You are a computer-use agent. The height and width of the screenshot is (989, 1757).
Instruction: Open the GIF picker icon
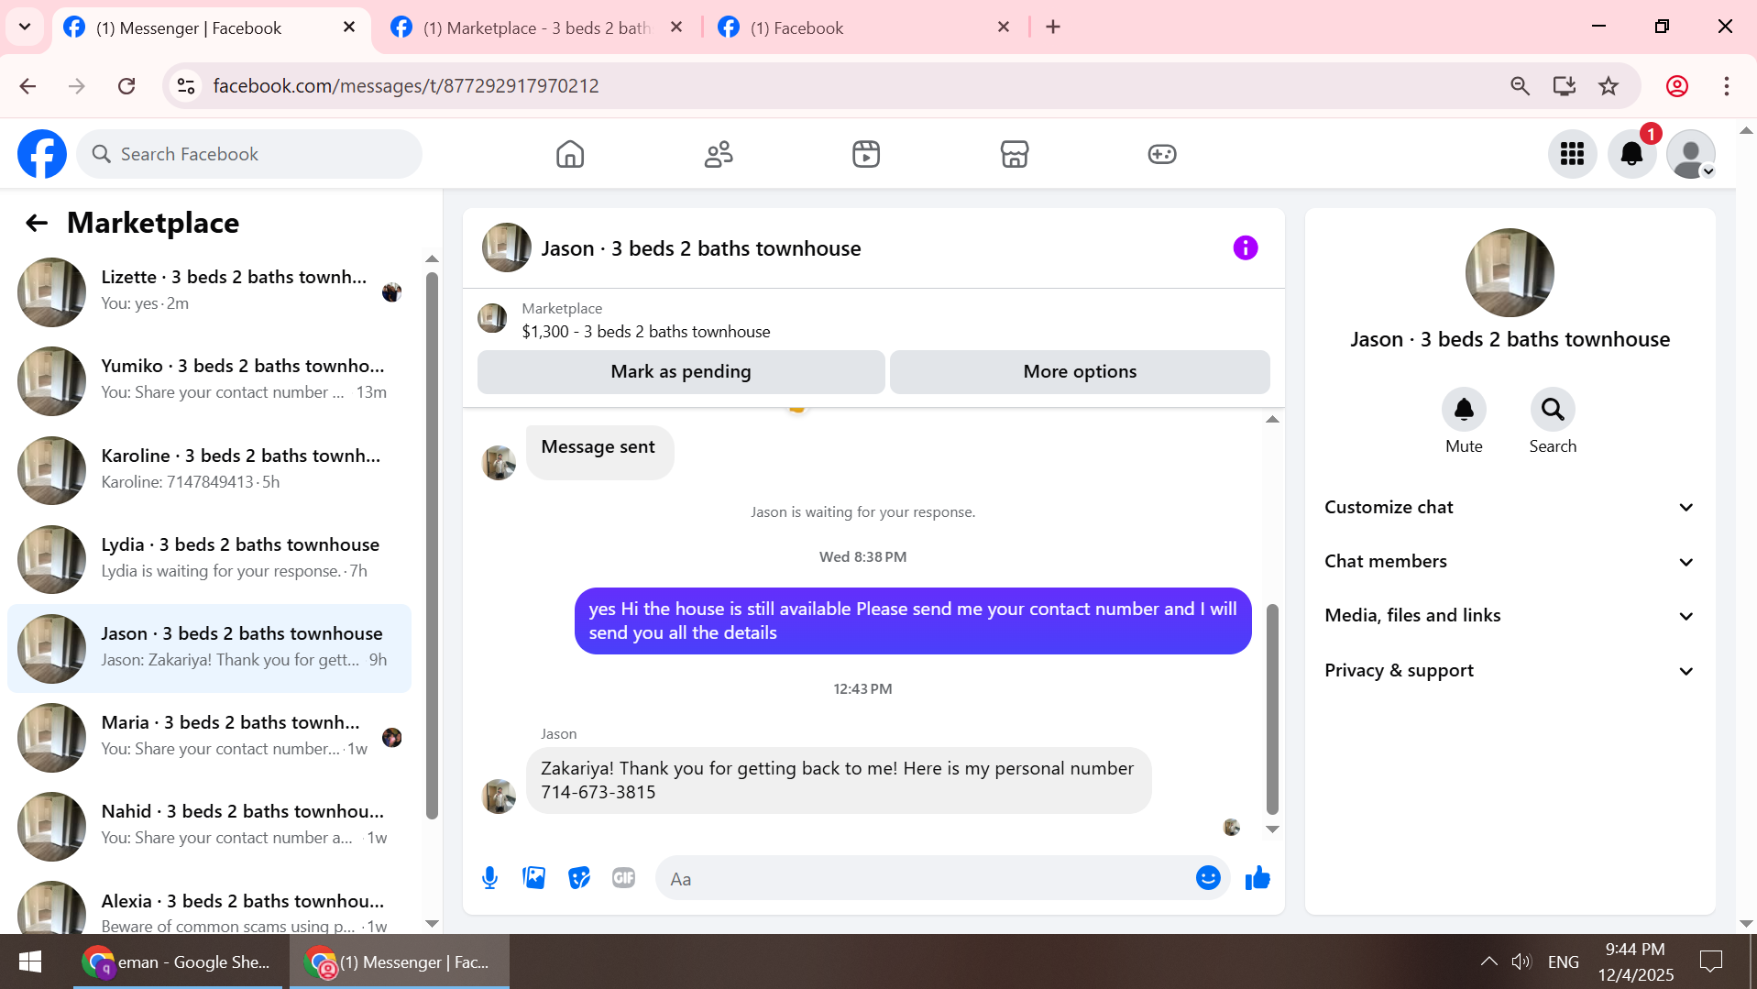624,878
